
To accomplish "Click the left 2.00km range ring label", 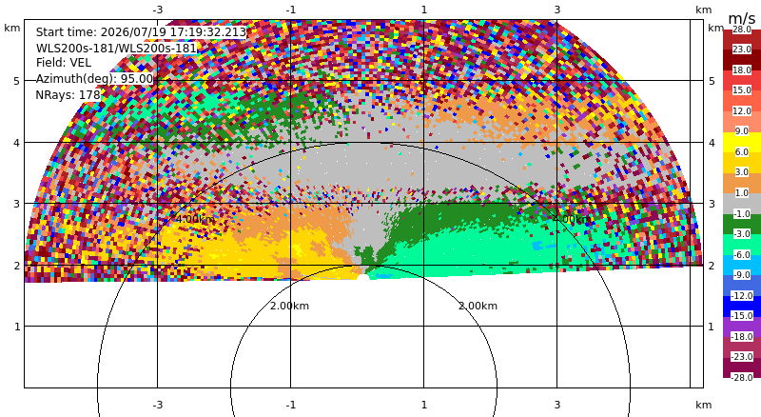I will point(289,306).
